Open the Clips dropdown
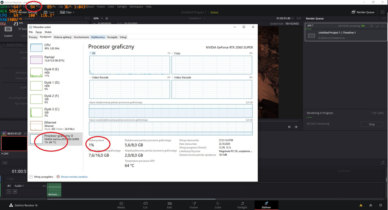Viewport: 388px width, 210px height. coord(67,12)
